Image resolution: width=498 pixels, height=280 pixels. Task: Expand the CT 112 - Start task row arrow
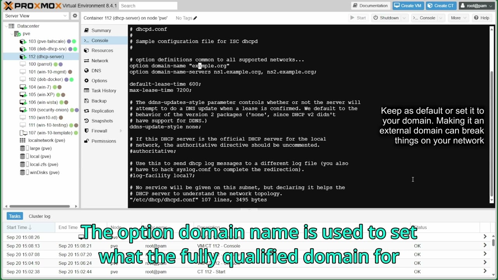coord(485,271)
